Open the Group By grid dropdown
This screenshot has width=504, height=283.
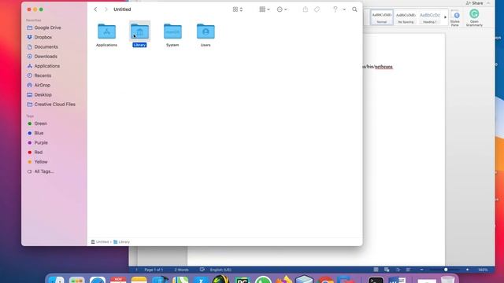[x=265, y=9]
